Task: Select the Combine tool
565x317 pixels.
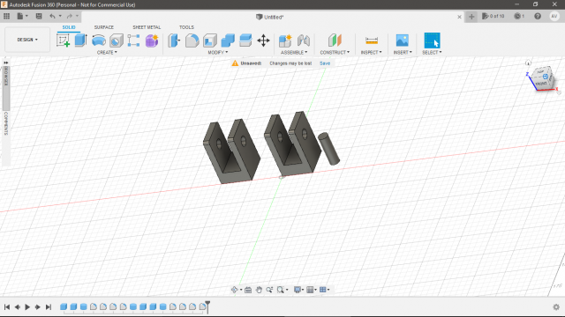Action: (228, 41)
